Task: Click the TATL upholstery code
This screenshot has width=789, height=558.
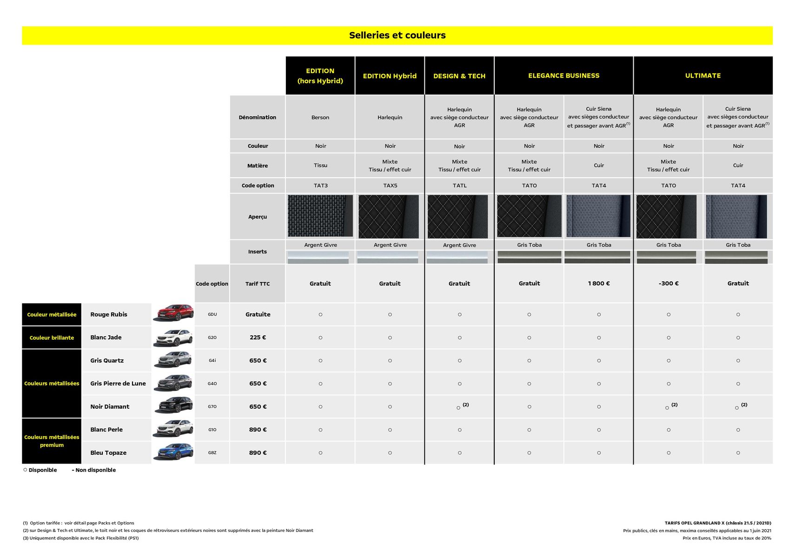Action: [x=460, y=185]
